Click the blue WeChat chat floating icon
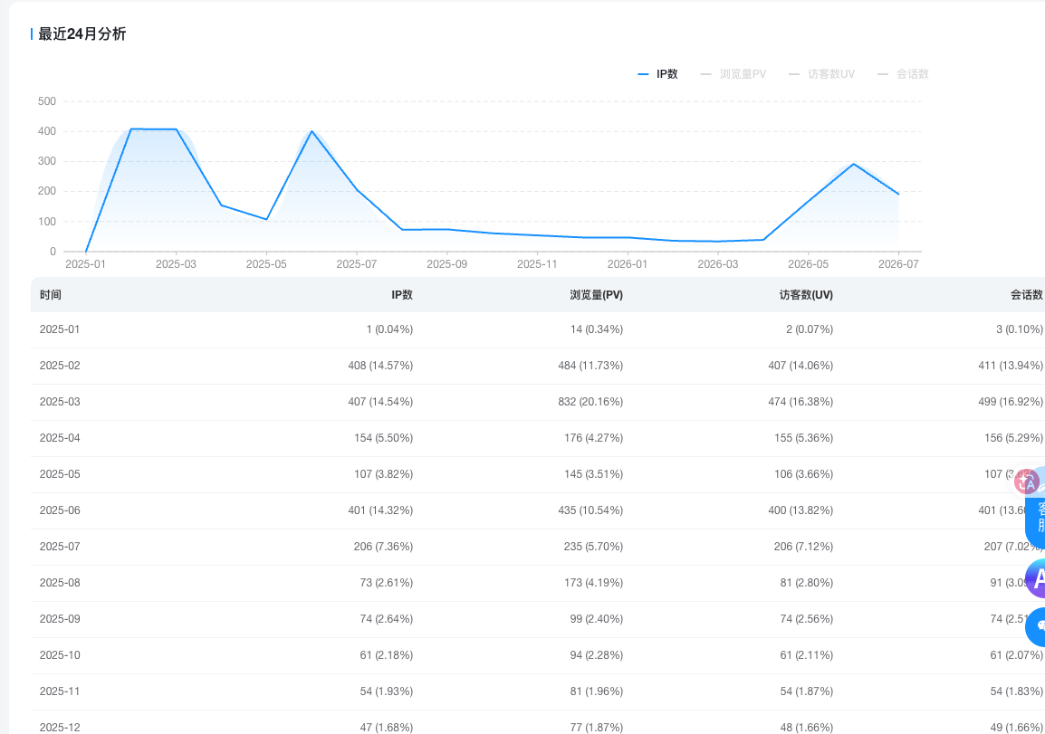 1037,627
